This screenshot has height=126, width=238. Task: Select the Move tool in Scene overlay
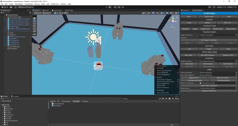coord(35,21)
